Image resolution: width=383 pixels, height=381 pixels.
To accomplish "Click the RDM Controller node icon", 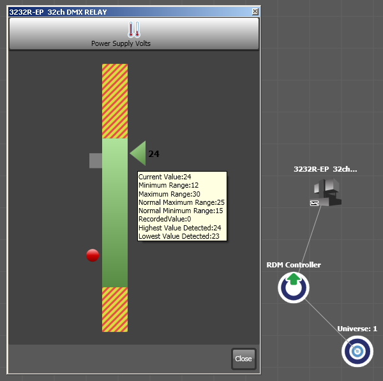I will pyautogui.click(x=293, y=287).
